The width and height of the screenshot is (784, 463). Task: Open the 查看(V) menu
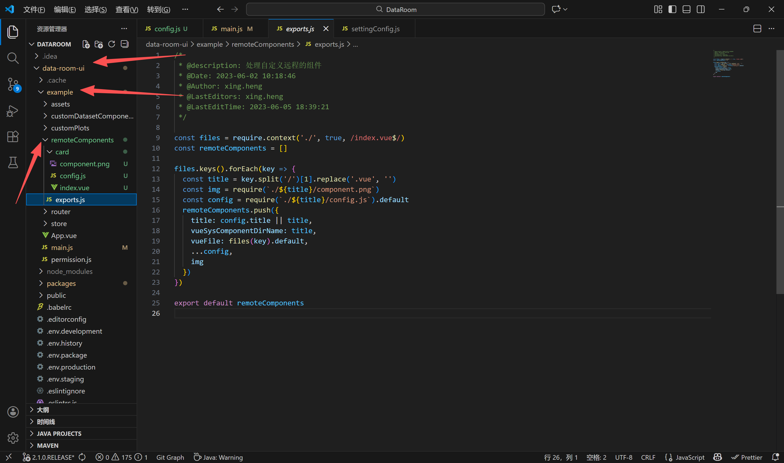coord(127,9)
